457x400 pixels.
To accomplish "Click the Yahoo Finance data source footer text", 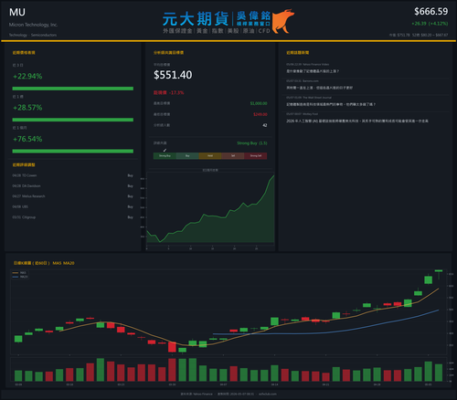I will point(197,394).
